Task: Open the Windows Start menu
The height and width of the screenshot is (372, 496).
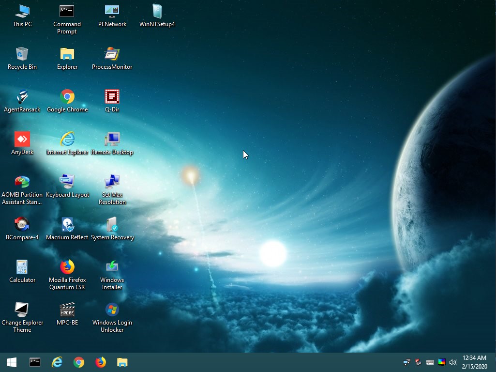Action: (x=12, y=362)
